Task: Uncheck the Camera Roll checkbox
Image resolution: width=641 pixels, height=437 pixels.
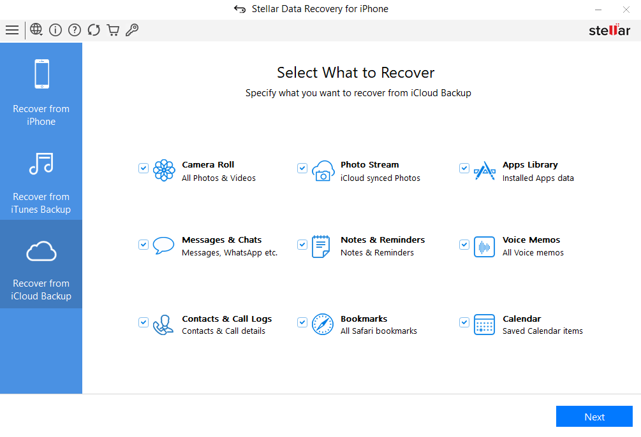Action: click(x=144, y=168)
